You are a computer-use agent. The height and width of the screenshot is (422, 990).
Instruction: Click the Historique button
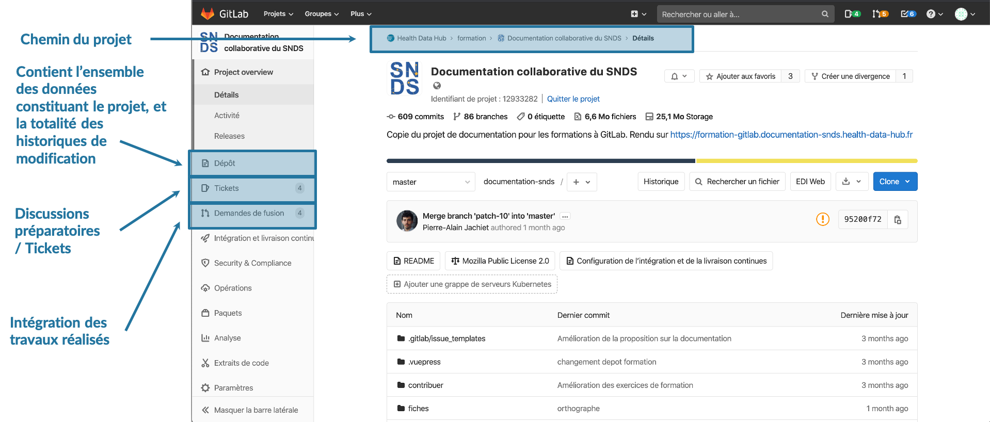[661, 182]
